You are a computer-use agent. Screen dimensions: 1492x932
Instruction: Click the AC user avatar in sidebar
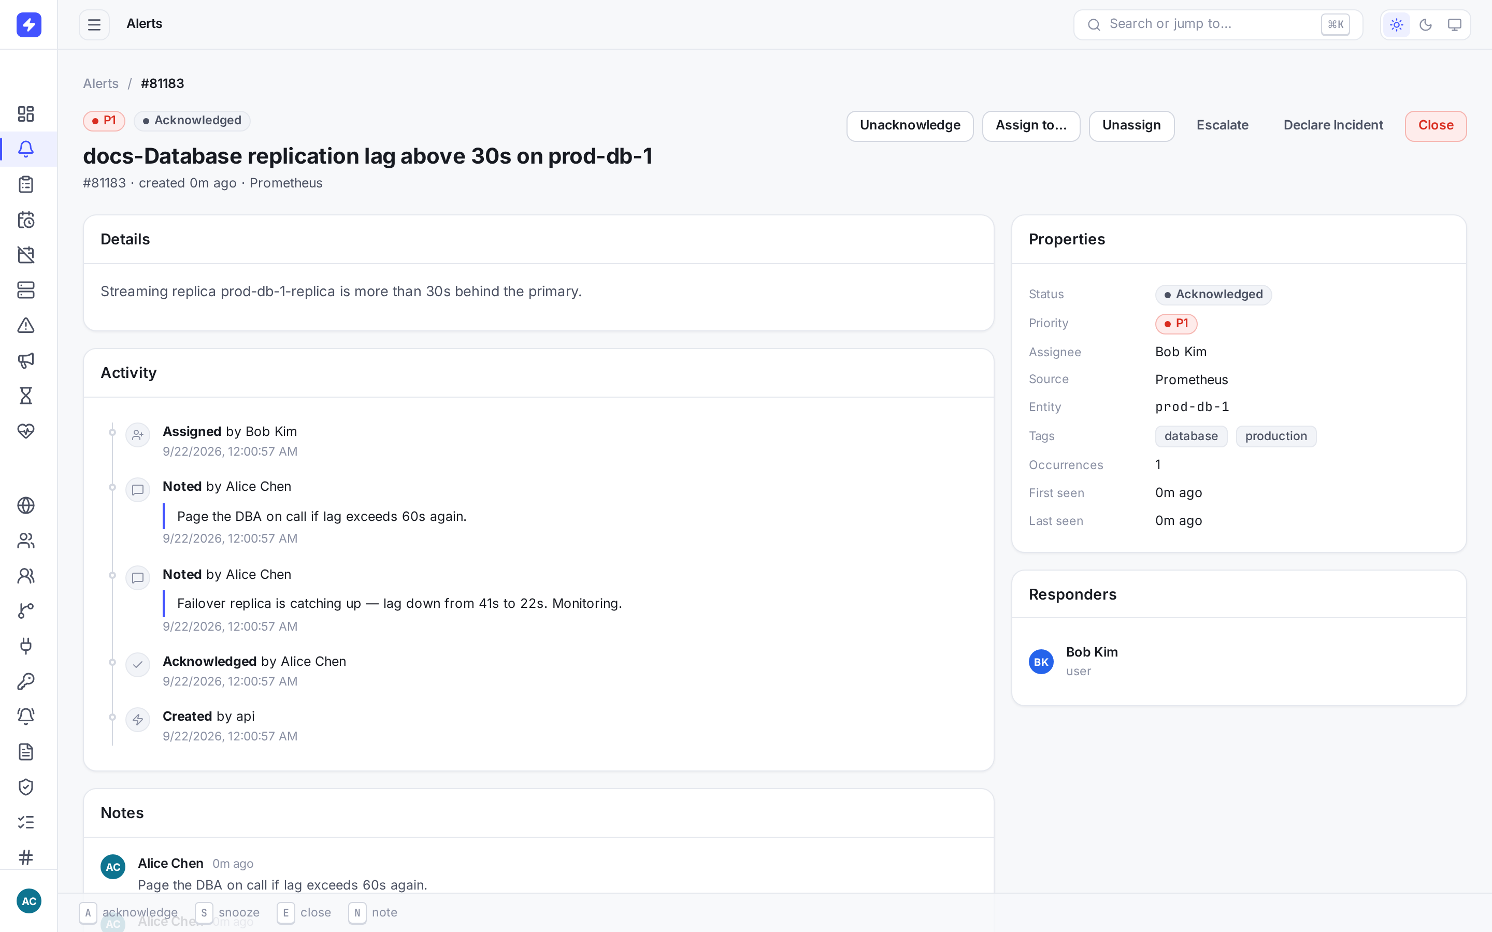click(28, 901)
